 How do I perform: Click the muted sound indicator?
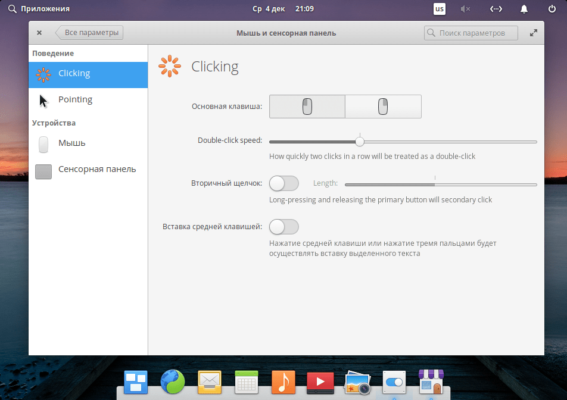point(465,9)
